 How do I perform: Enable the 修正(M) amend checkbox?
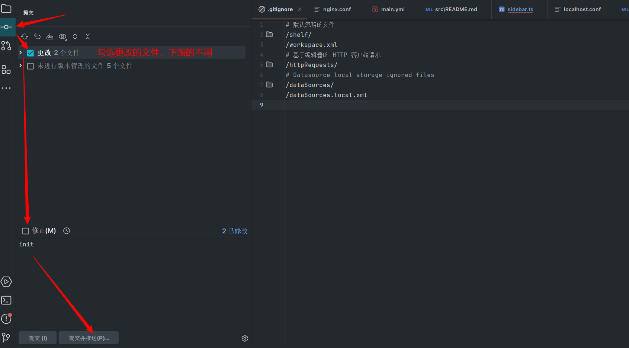(26, 231)
